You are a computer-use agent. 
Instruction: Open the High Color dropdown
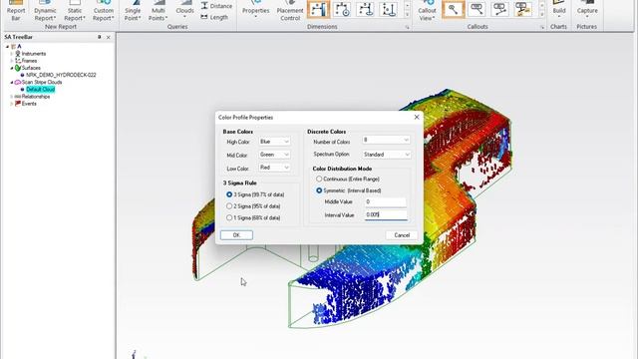(274, 142)
